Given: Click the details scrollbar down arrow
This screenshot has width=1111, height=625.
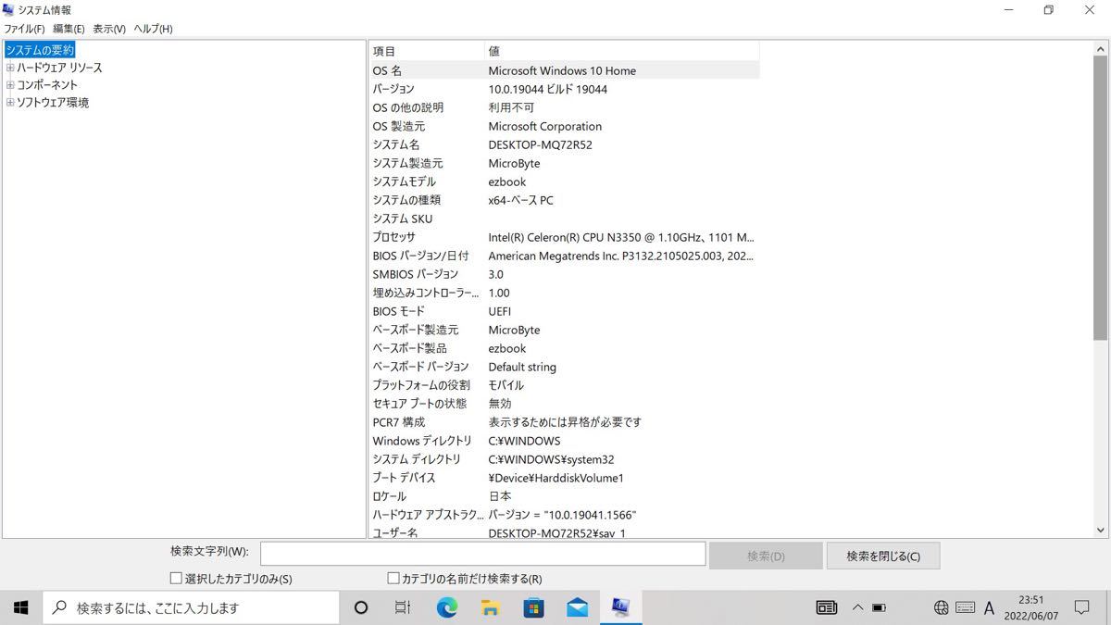Looking at the screenshot, I should tap(1101, 531).
